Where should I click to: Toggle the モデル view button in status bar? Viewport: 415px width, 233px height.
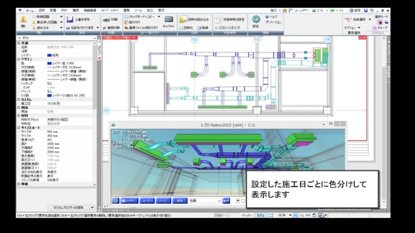click(x=261, y=216)
